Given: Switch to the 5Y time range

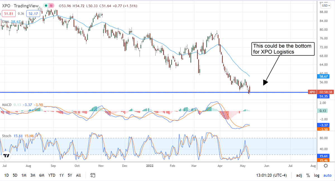Looking at the screenshot, I should tap(70, 175).
